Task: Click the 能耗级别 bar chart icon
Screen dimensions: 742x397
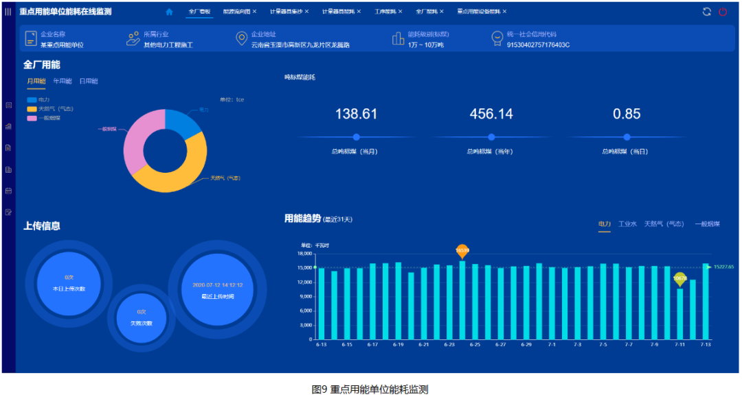Action: click(398, 38)
